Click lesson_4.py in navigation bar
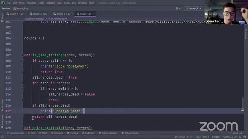 click(x=21, y=8)
